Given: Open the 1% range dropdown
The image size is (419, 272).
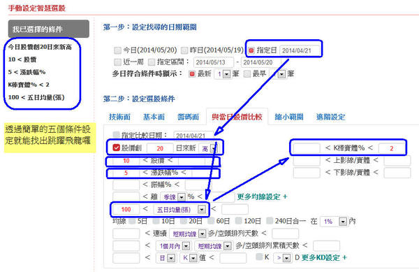Looking at the screenshot, I should (x=334, y=222).
